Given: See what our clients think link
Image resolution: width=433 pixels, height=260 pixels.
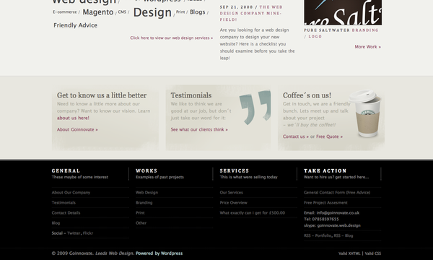Looking at the screenshot, I should pos(199,129).
